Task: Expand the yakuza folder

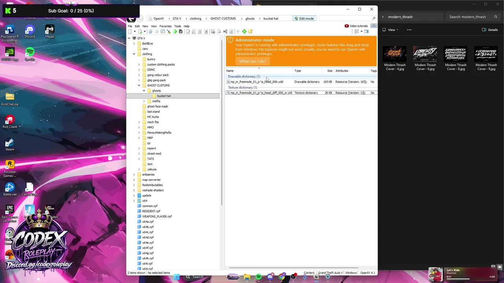Action: [139, 169]
